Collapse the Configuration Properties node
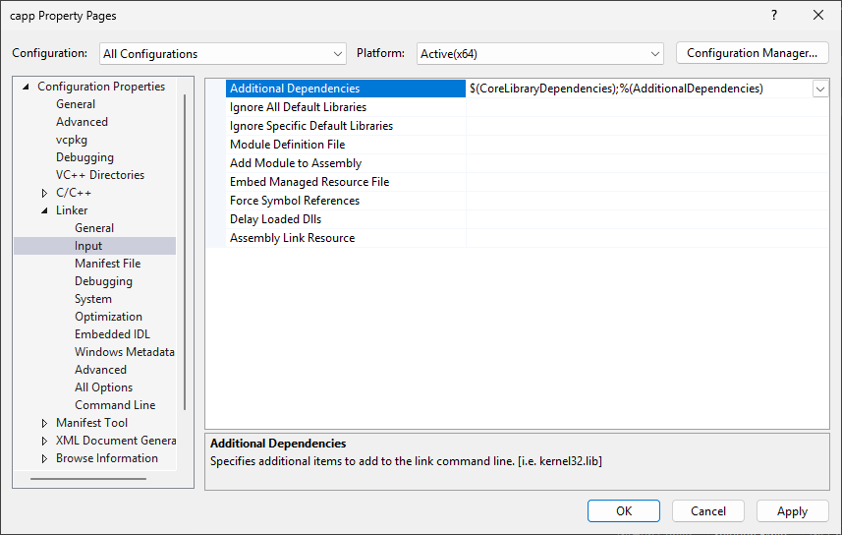This screenshot has width=842, height=535. tap(26, 87)
